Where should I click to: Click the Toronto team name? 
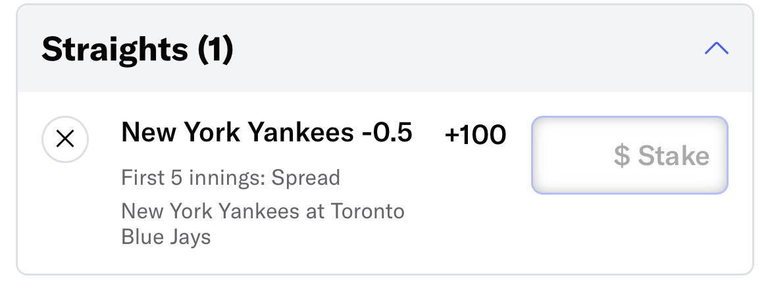coord(368,212)
